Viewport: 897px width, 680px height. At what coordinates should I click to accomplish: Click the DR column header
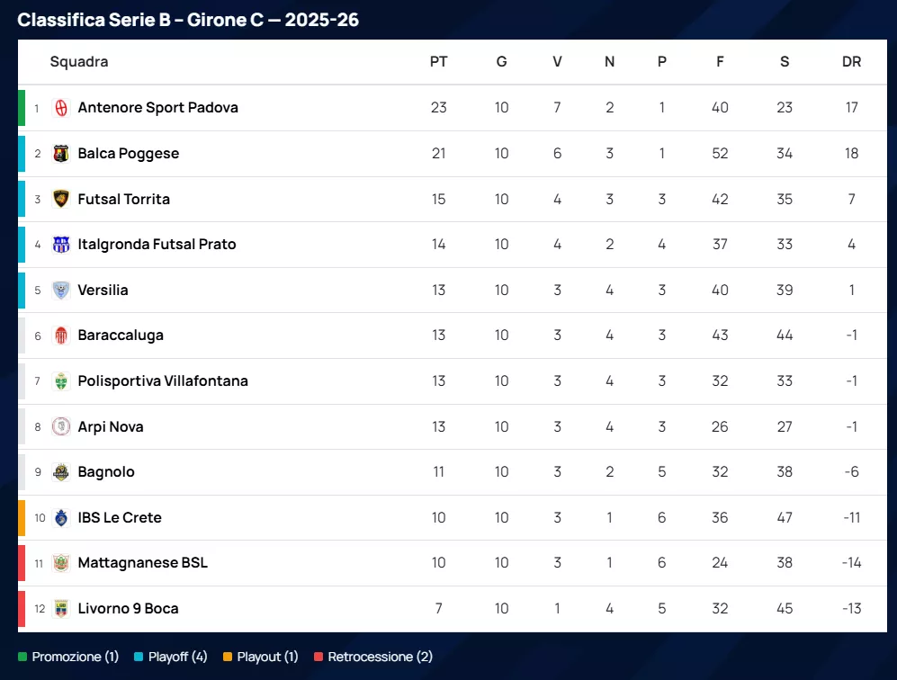[851, 62]
